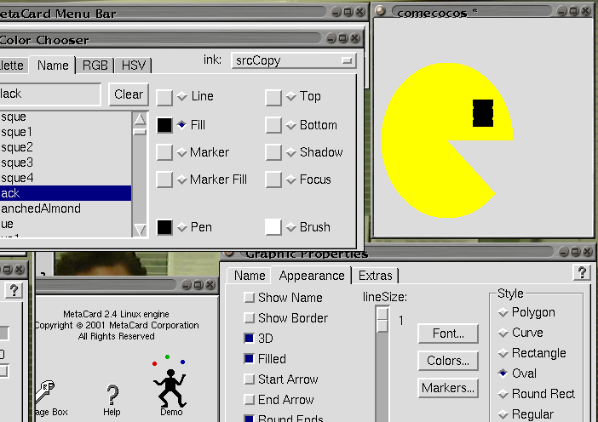Image resolution: width=598 pixels, height=422 pixels.
Task: Click the color list scroll up arrow
Action: click(x=140, y=119)
